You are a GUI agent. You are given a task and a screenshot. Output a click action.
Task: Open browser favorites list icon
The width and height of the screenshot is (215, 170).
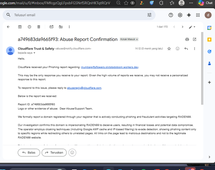click(x=172, y=3)
